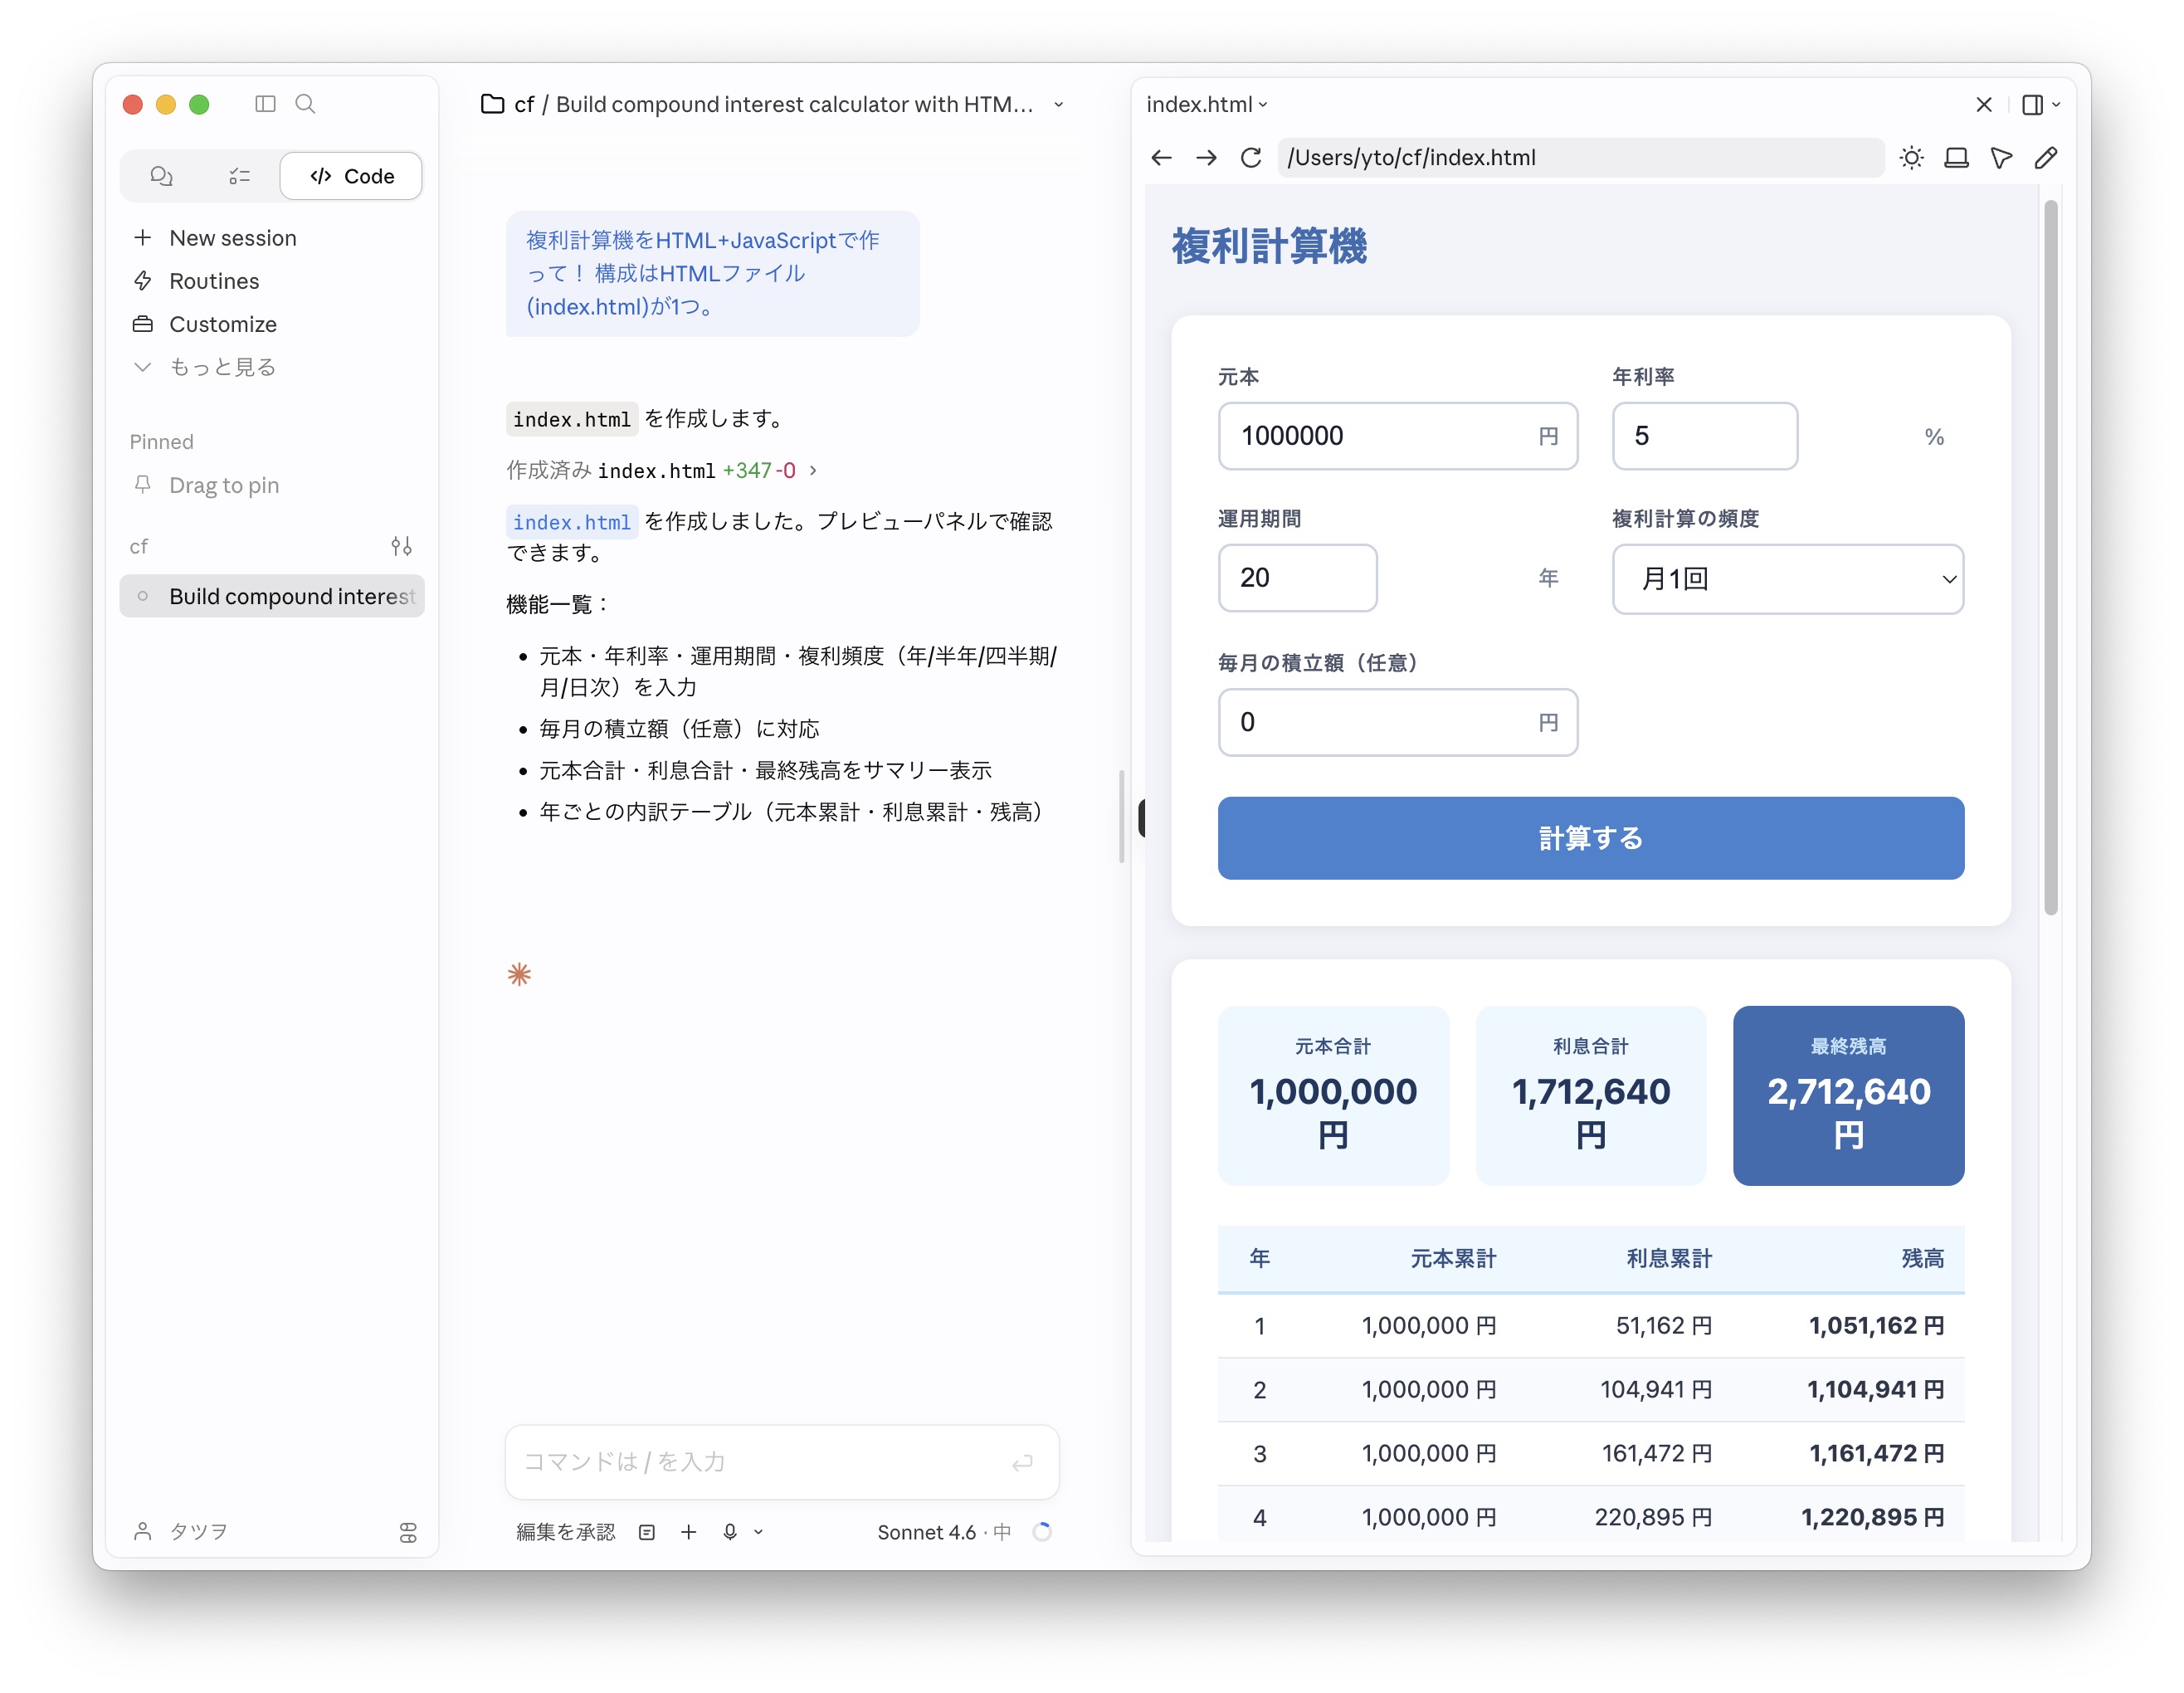Click the 利息累計 column header
Viewport: 2184px width, 1693px height.
(x=1669, y=1259)
